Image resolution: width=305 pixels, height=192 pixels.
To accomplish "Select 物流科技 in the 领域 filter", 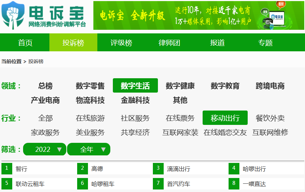I will point(90,100).
